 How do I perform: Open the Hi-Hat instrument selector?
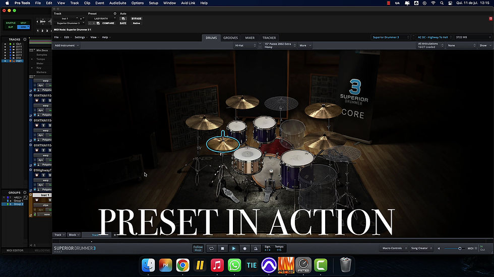coord(245,46)
